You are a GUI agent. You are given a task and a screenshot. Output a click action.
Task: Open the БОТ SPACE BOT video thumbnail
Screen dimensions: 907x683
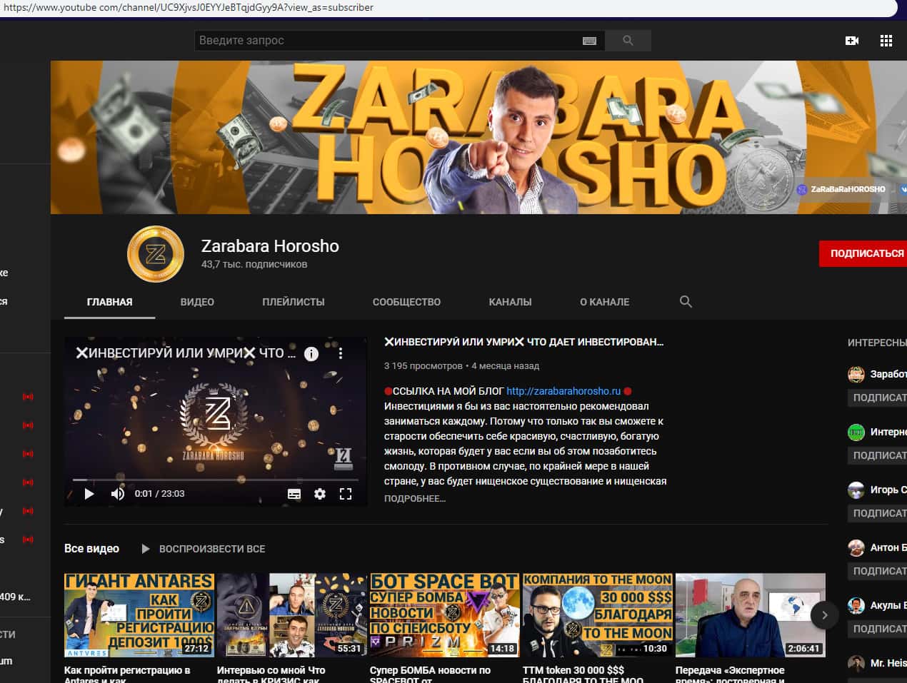(444, 614)
